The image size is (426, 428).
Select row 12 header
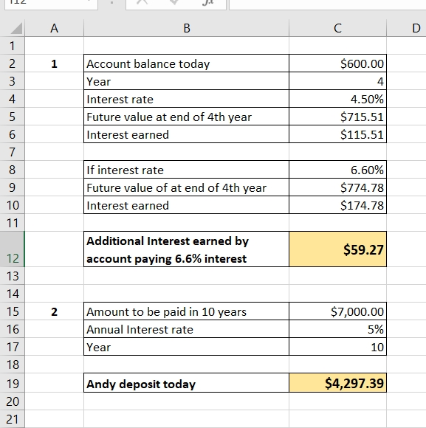pyautogui.click(x=12, y=249)
